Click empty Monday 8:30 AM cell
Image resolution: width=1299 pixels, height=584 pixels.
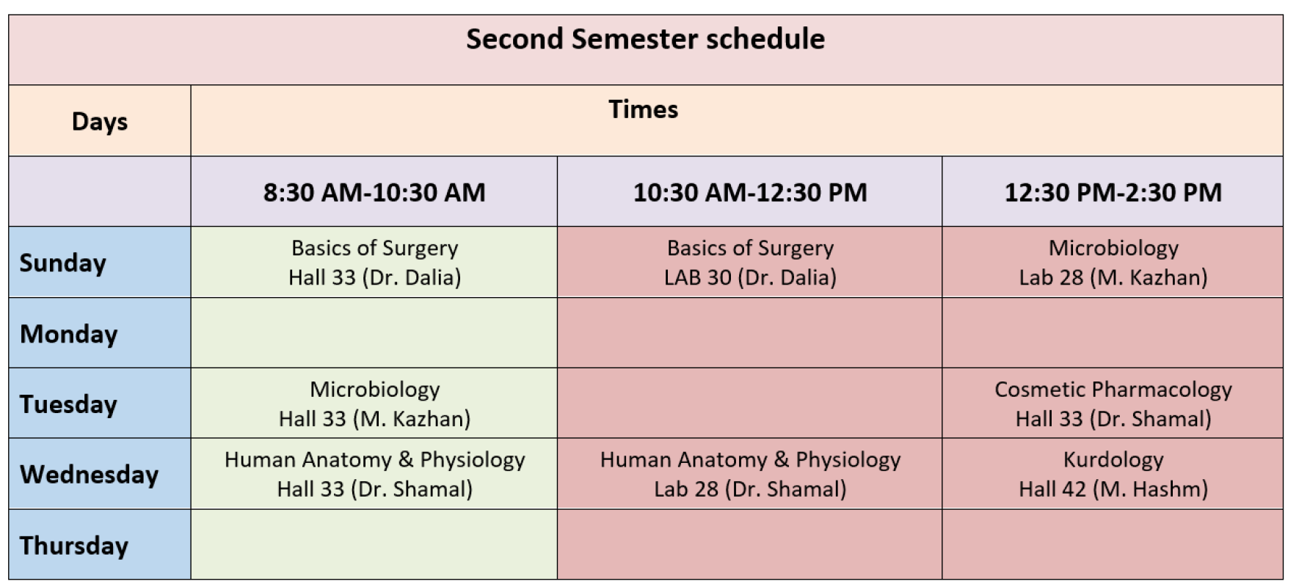(374, 332)
